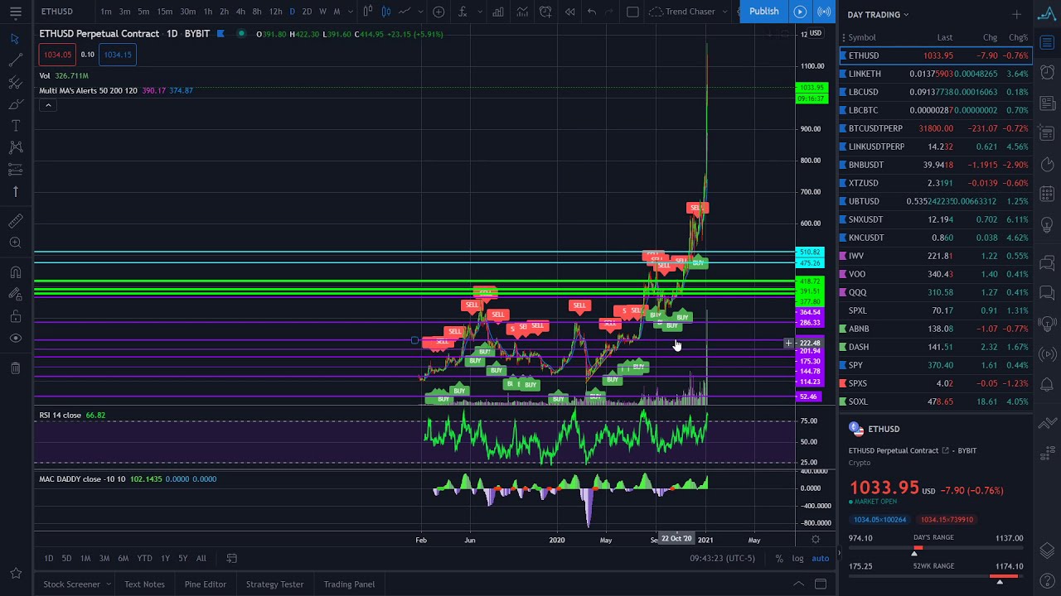This screenshot has width=1061, height=596.
Task: Open the Pine Editor tab
Action: coord(206,584)
